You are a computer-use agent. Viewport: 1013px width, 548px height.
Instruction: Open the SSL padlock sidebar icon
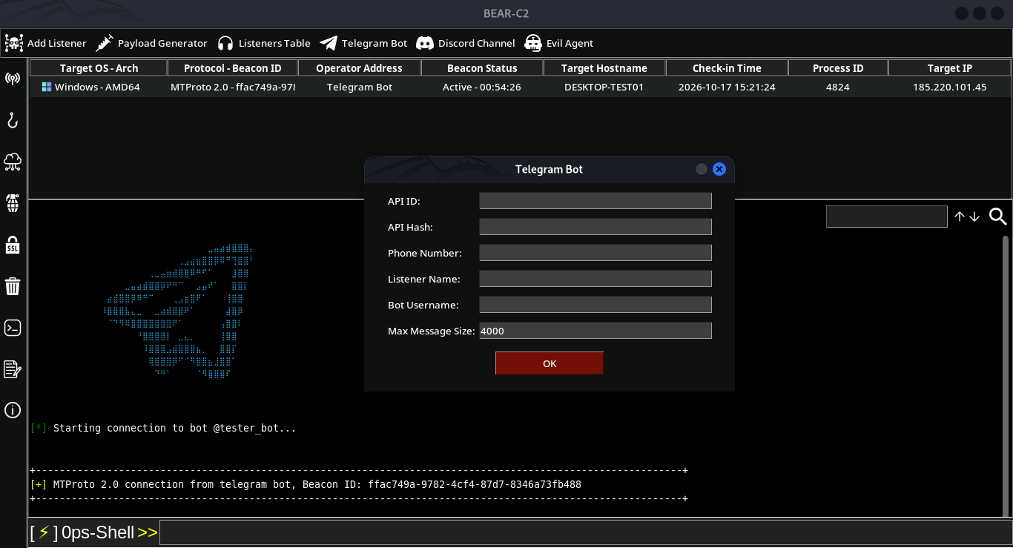(13, 244)
